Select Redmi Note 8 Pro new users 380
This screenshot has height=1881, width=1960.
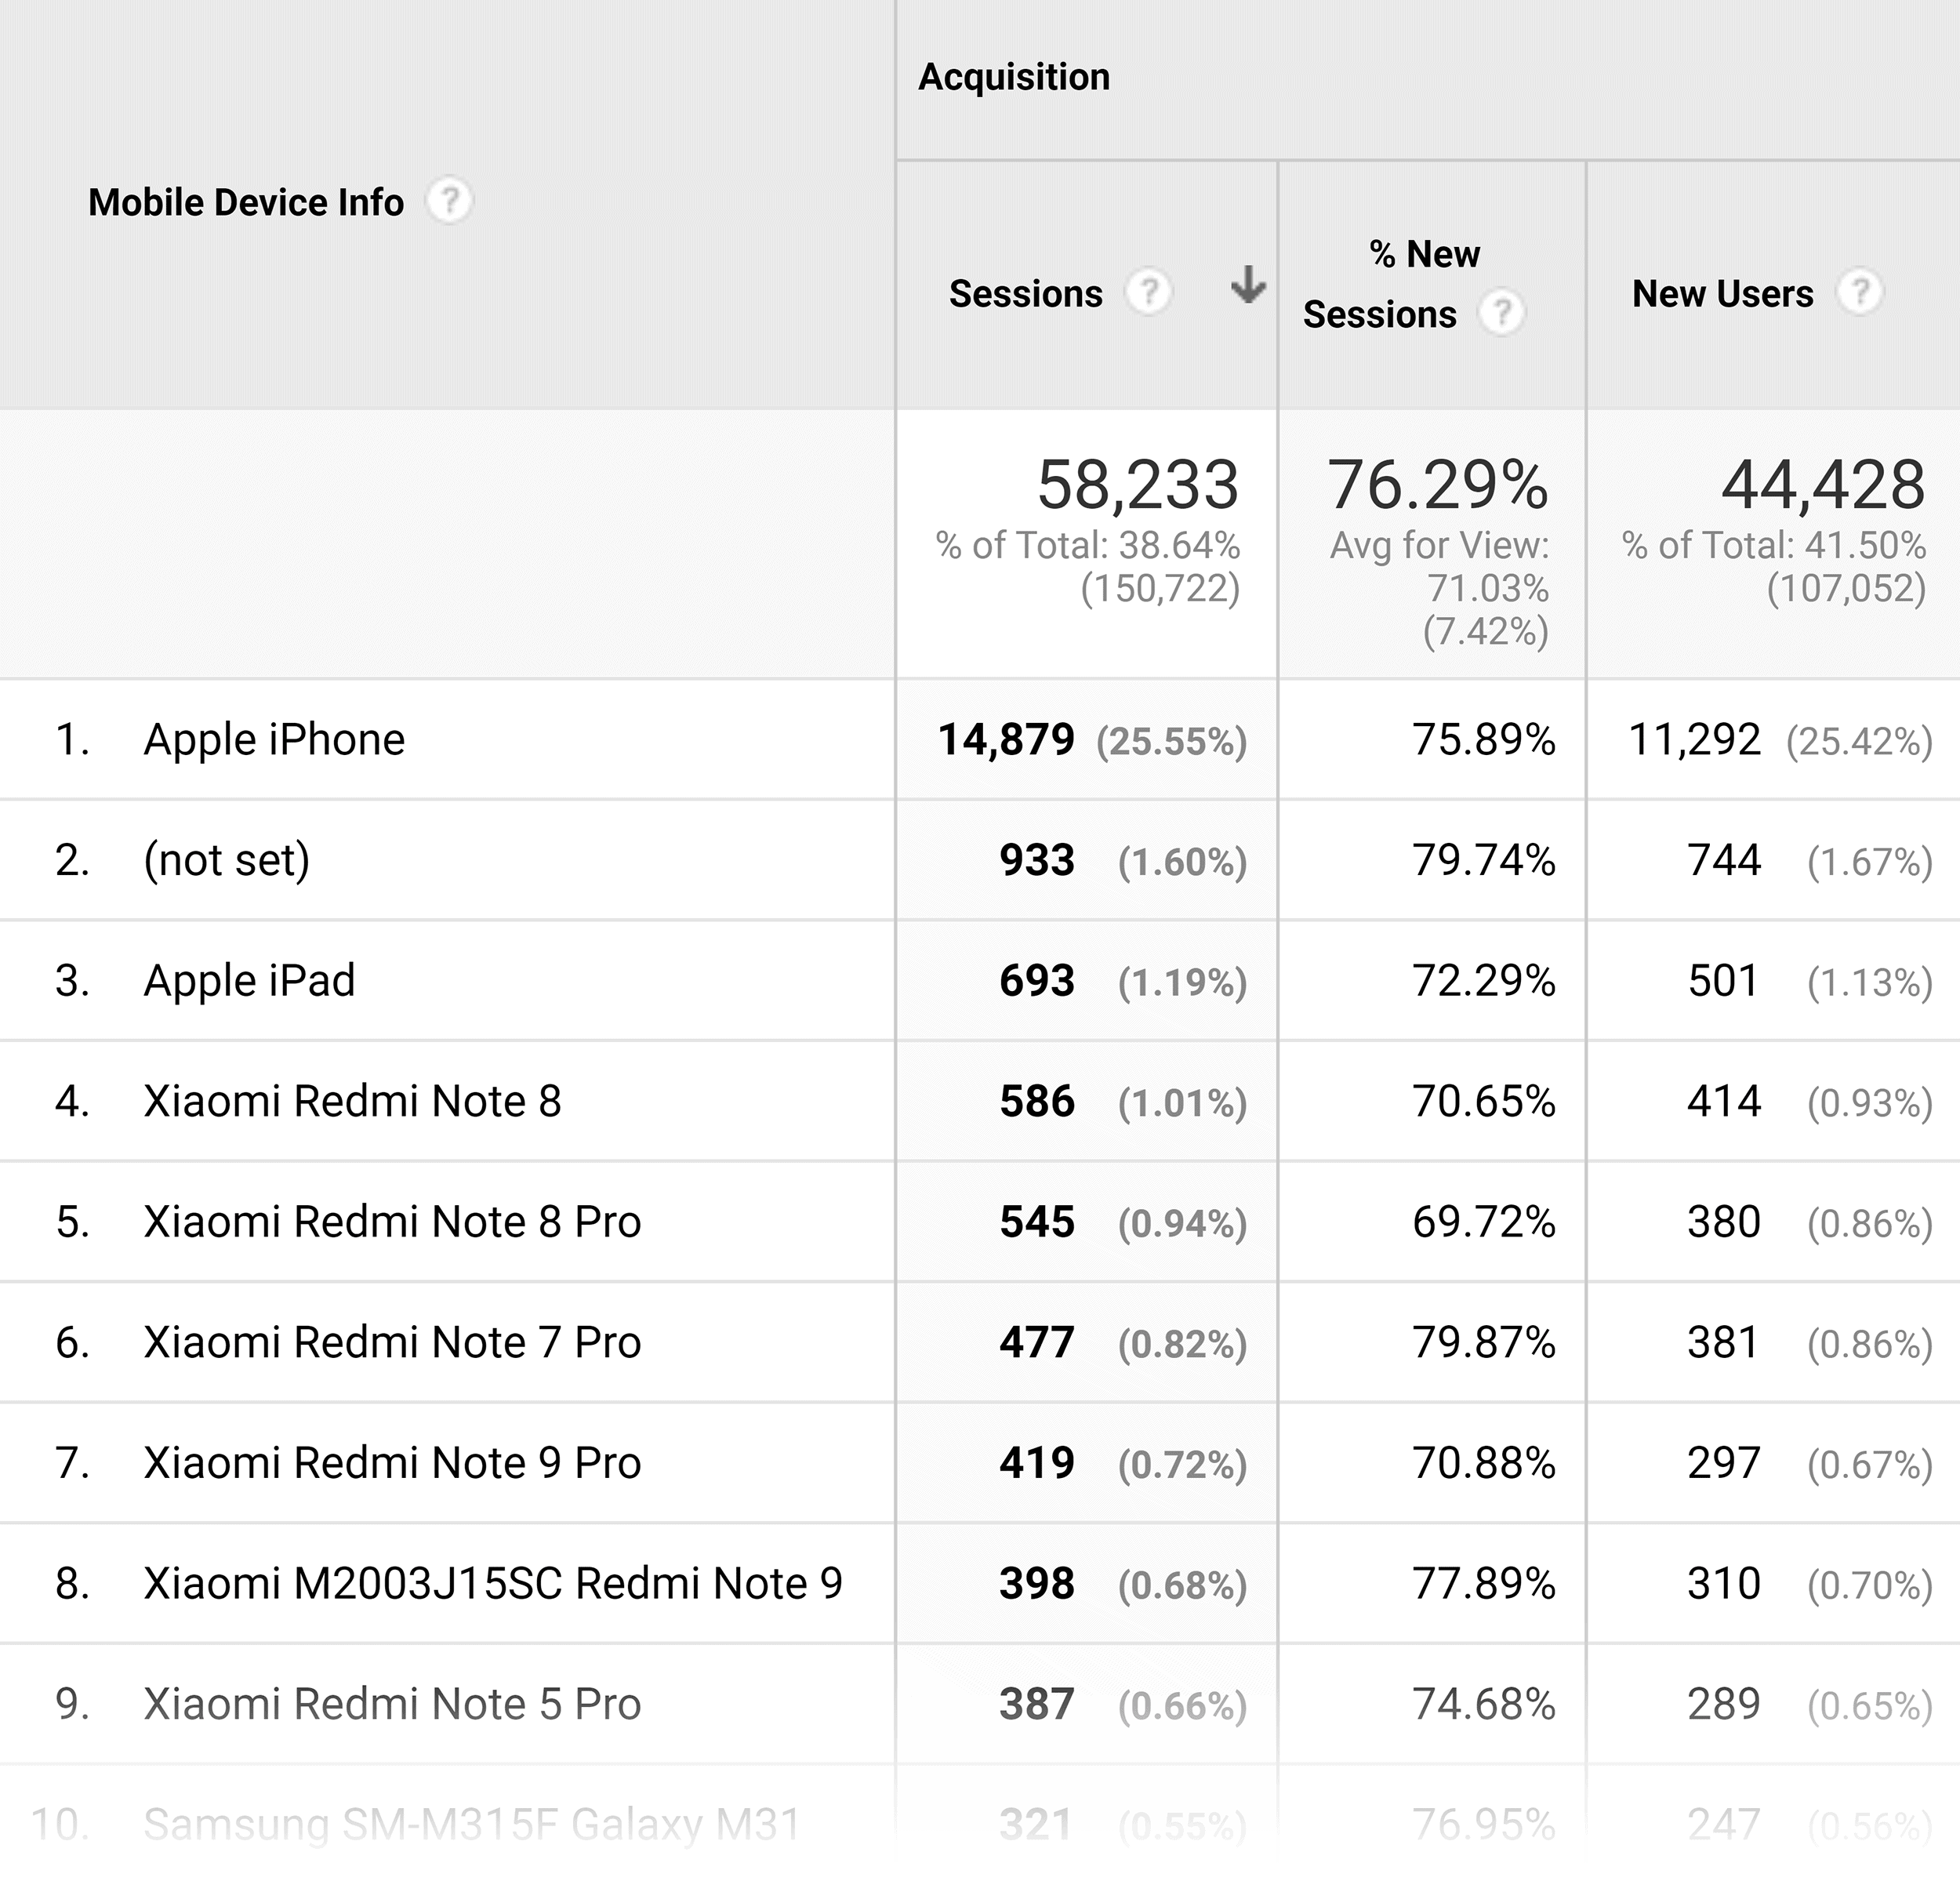coord(1724,1222)
